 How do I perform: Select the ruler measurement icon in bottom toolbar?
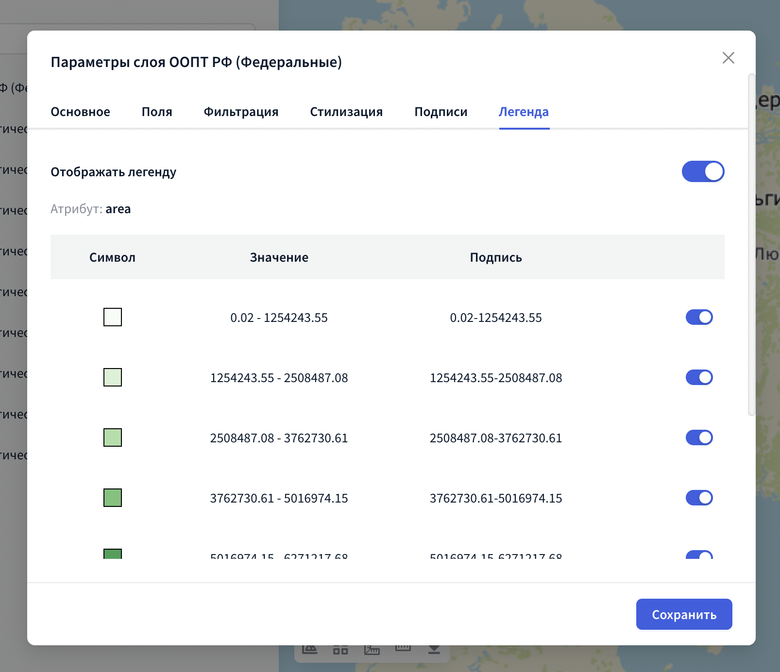(403, 649)
